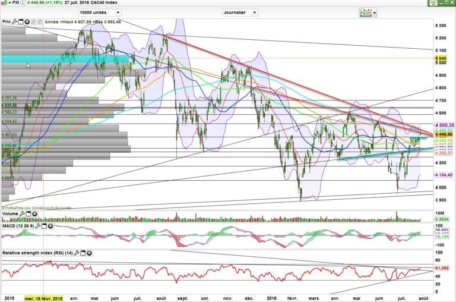Remove the Volume panel with its X icon
456x302 pixels.
point(33,213)
